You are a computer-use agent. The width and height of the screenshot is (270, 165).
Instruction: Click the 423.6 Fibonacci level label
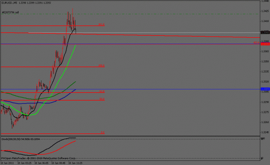(x=257, y=42)
